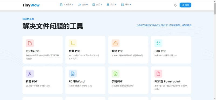Click the 解锁 PDF orange unlock icon

(116, 43)
